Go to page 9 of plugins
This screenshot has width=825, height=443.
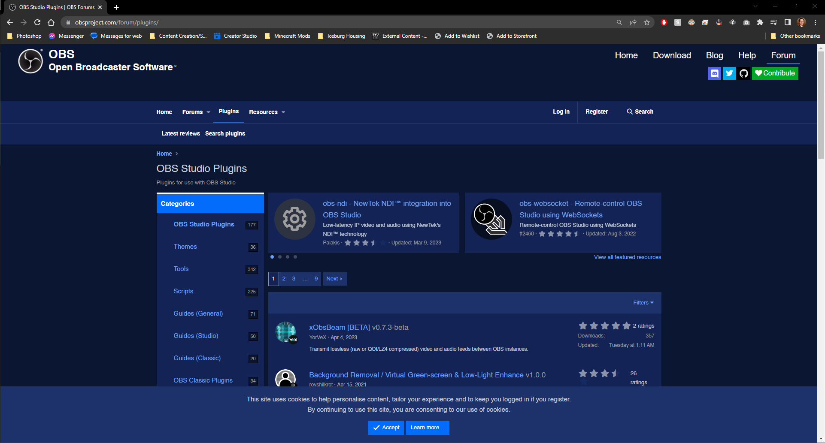pyautogui.click(x=316, y=279)
